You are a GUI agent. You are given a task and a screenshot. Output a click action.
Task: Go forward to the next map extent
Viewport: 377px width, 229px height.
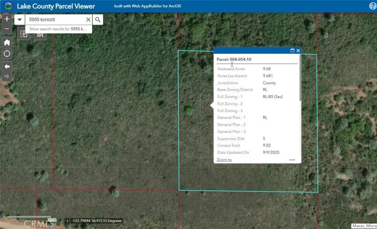tap(7, 76)
